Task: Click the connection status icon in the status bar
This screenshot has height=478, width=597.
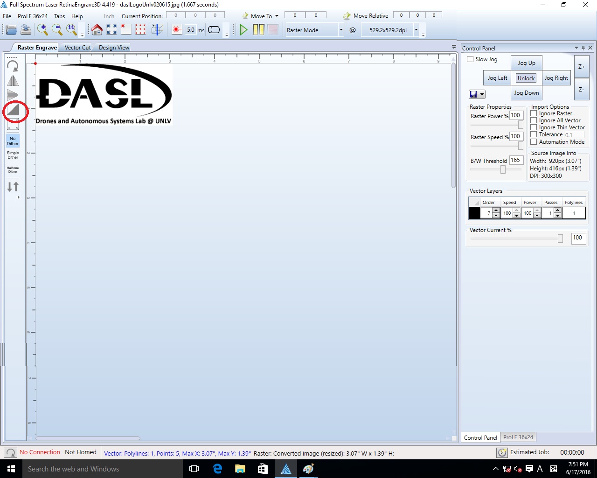Action: click(x=10, y=453)
